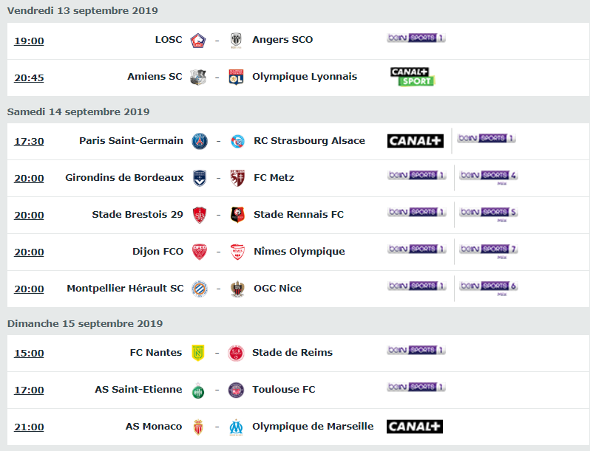Click the Olympique de Marseille logo
This screenshot has height=451, width=590.
(236, 427)
